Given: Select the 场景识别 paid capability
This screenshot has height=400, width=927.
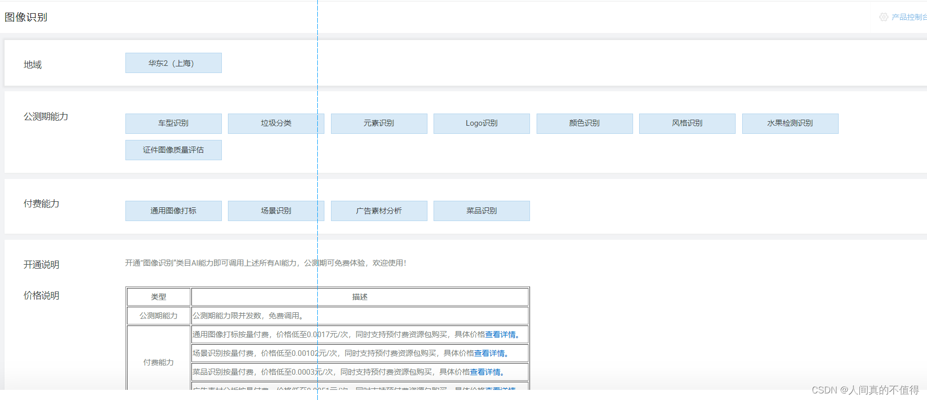Looking at the screenshot, I should point(276,211).
